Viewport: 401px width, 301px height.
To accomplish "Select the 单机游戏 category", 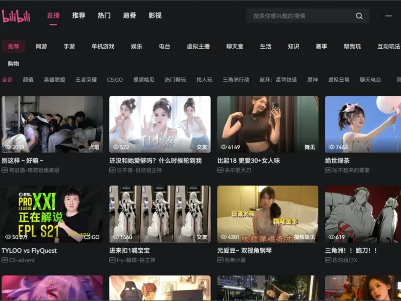I will pyautogui.click(x=103, y=46).
